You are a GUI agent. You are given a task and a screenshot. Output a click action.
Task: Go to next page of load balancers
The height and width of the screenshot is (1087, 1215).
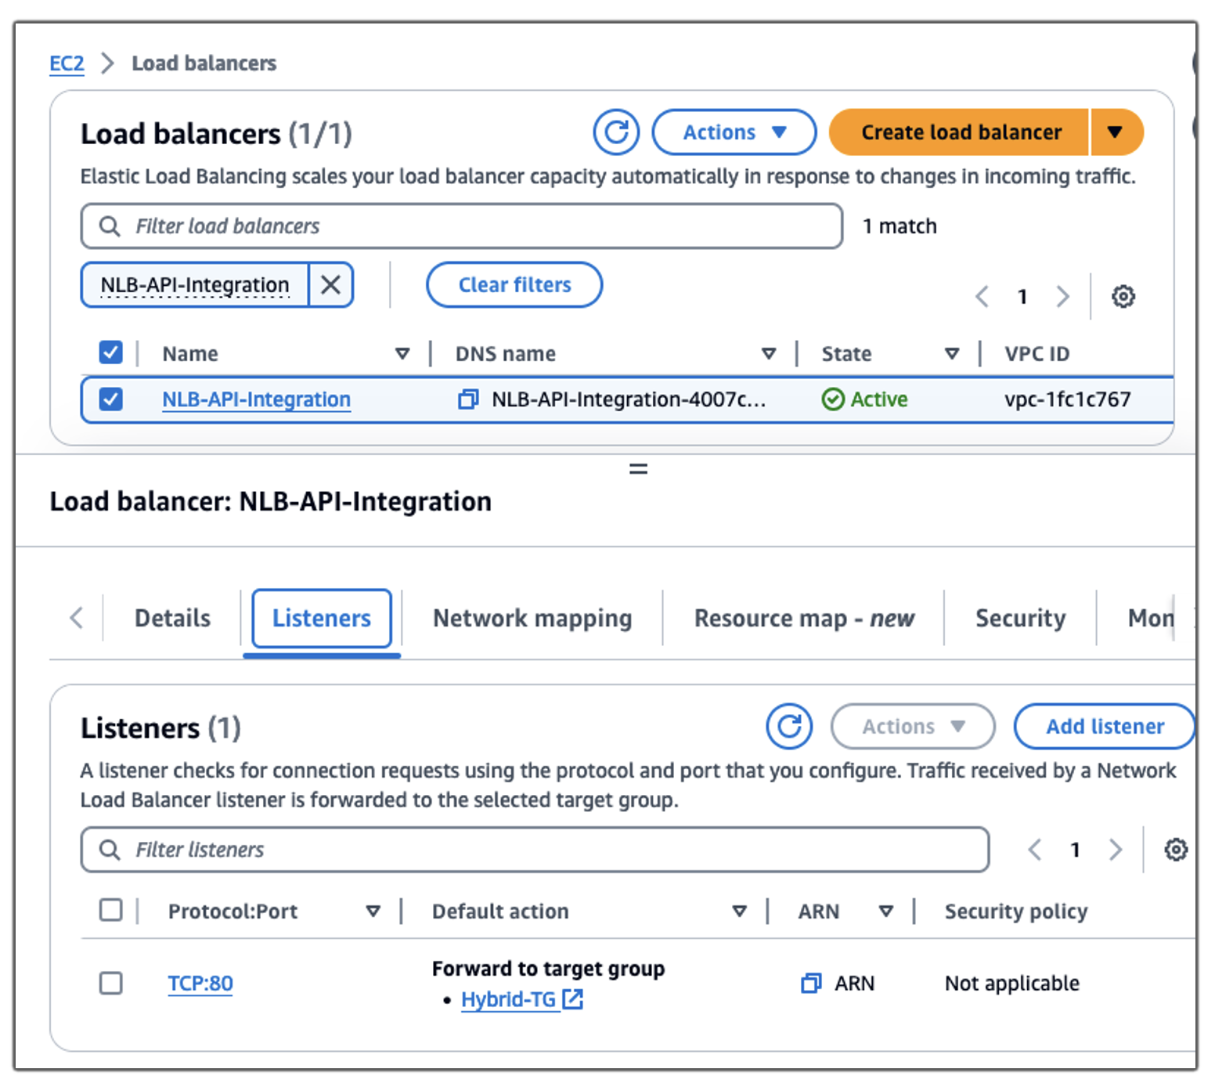pos(1062,297)
